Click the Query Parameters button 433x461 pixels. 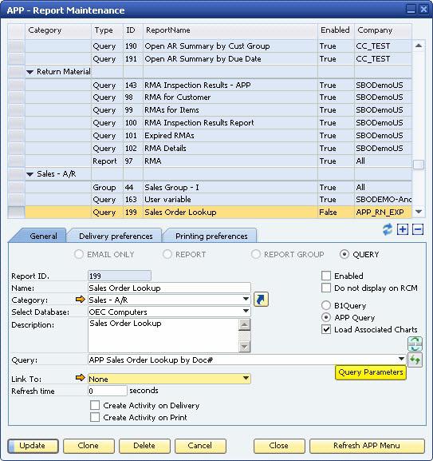pyautogui.click(x=371, y=372)
